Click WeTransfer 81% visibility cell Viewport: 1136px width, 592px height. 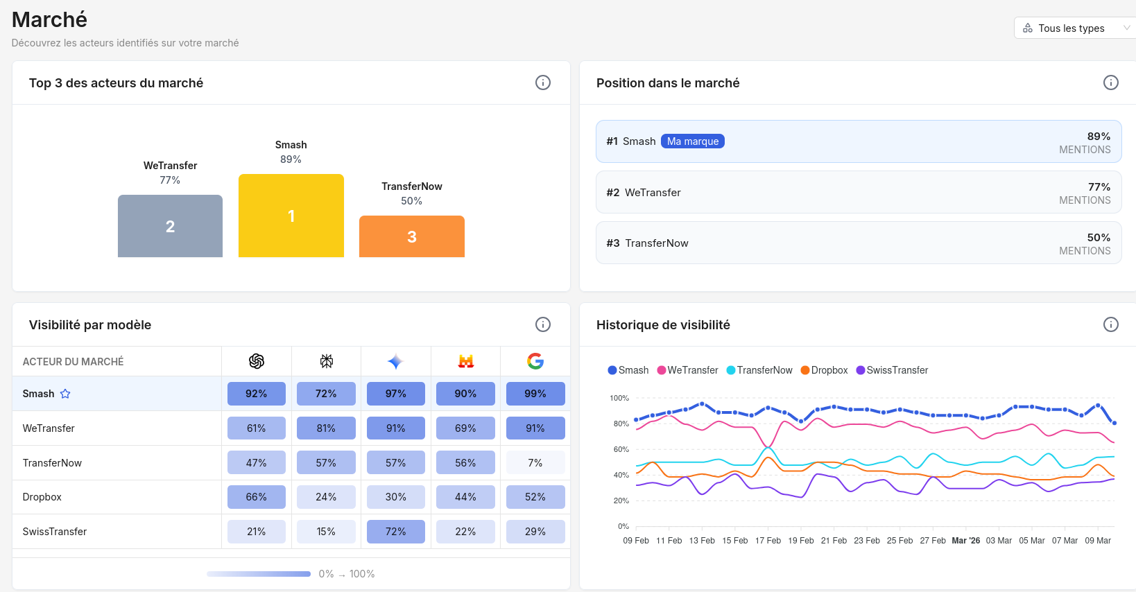[x=326, y=428]
